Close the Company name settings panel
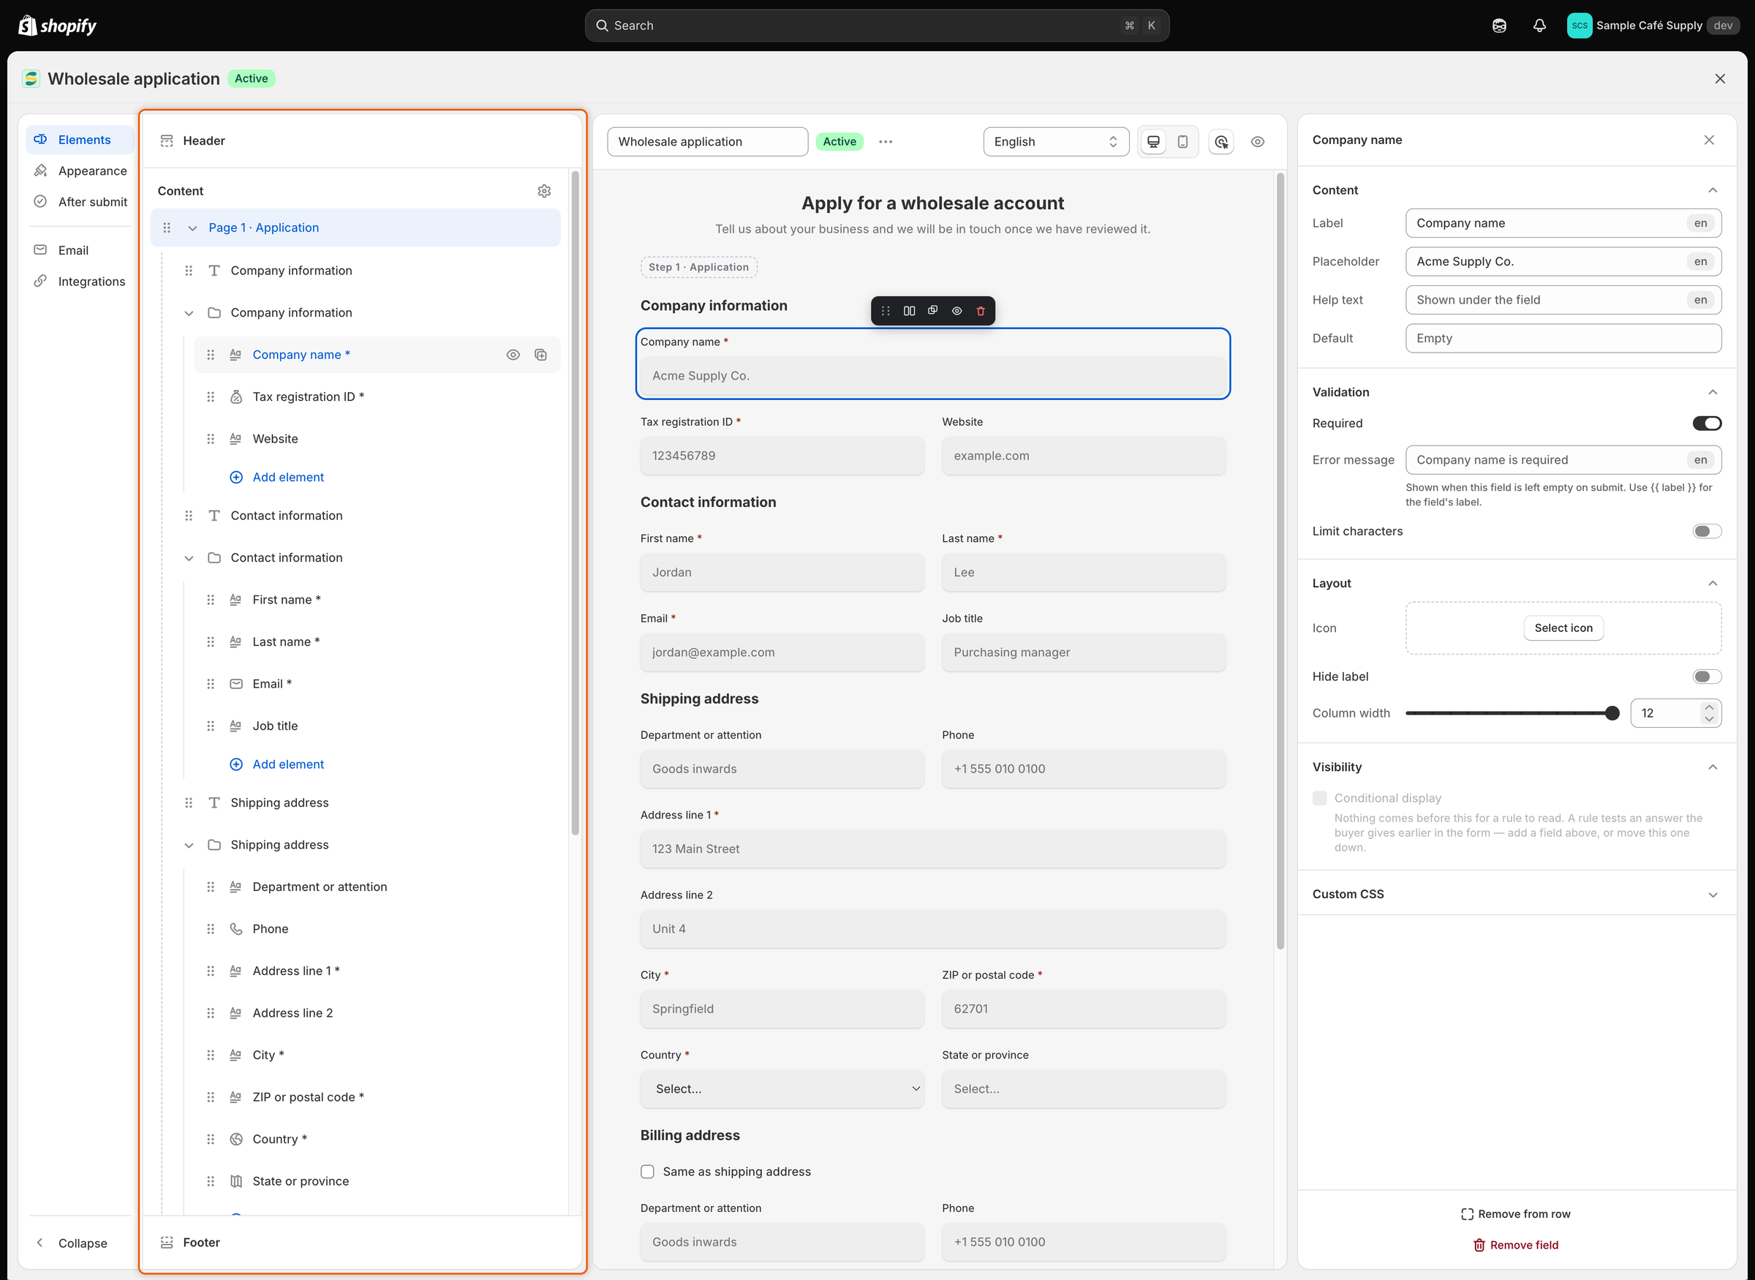This screenshot has height=1280, width=1755. 1710,140
